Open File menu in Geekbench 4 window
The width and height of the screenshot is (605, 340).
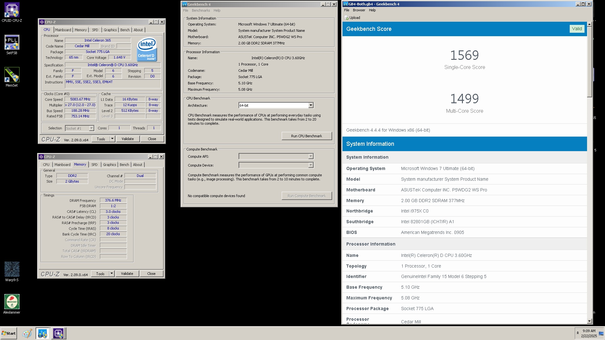pyautogui.click(x=186, y=10)
